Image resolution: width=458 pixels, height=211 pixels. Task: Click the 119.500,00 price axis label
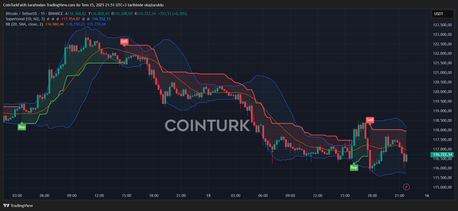click(x=442, y=101)
